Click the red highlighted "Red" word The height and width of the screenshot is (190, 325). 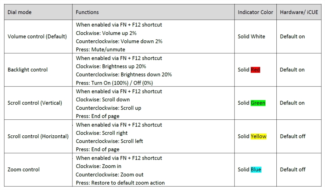(255, 70)
